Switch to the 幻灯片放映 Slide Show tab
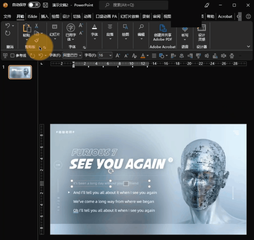The image size is (254, 240). click(x=130, y=16)
